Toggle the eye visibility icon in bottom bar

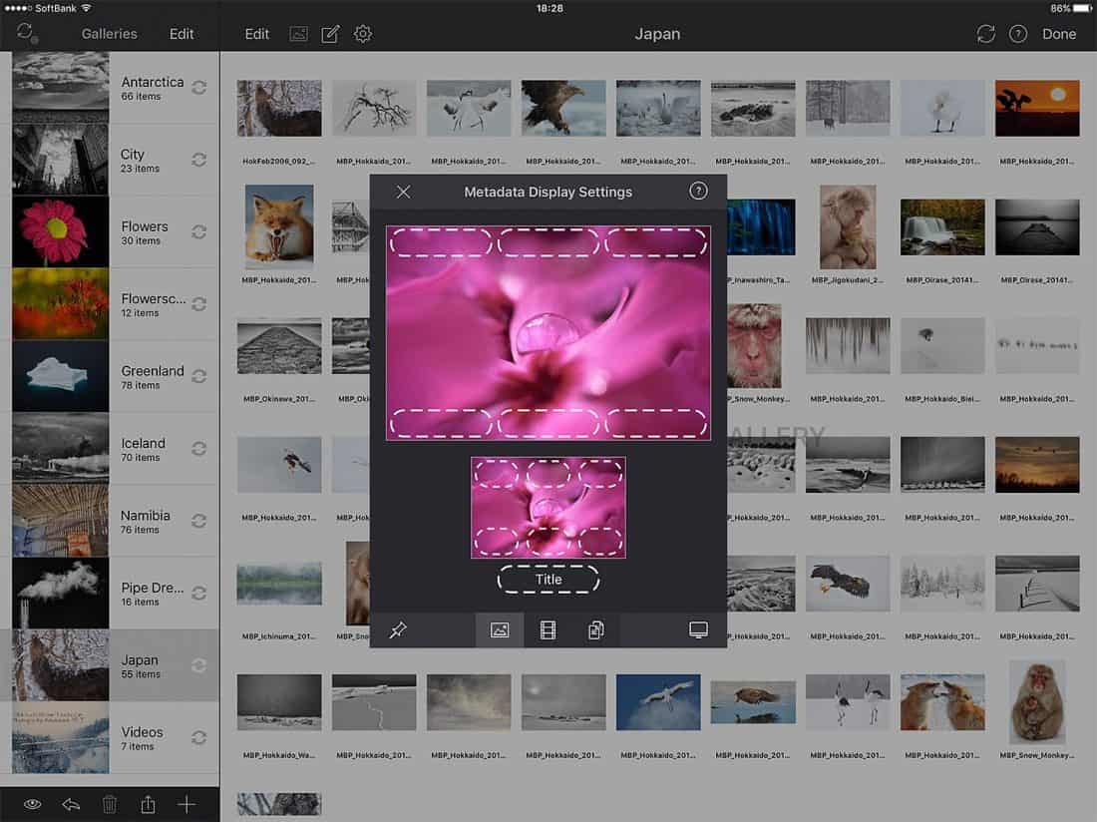point(32,804)
